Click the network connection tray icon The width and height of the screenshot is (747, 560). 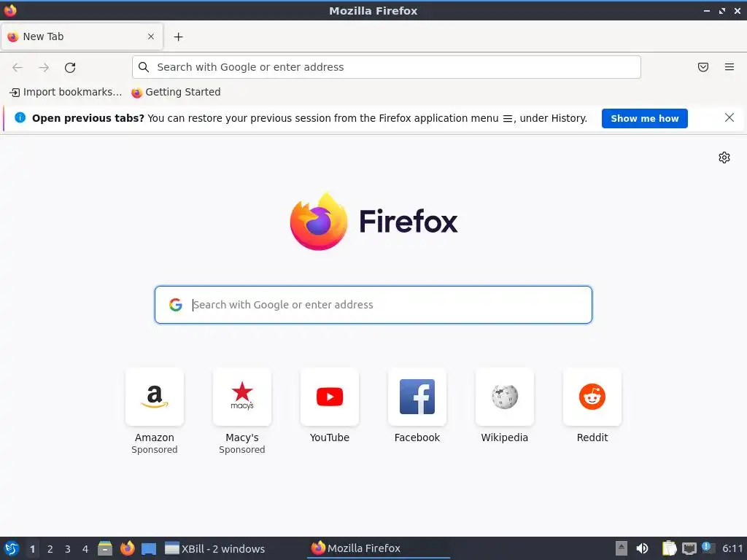tap(689, 548)
